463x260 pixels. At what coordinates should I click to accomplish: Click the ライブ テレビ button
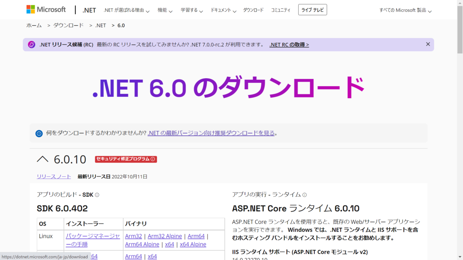[x=313, y=10]
